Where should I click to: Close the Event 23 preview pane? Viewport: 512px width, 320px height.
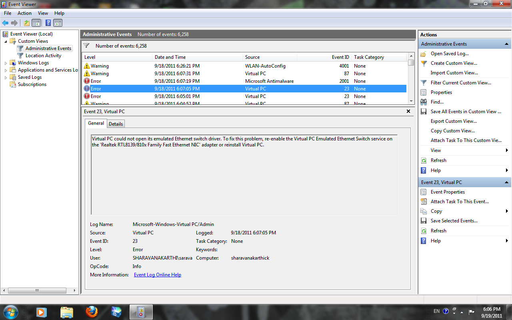tap(408, 112)
